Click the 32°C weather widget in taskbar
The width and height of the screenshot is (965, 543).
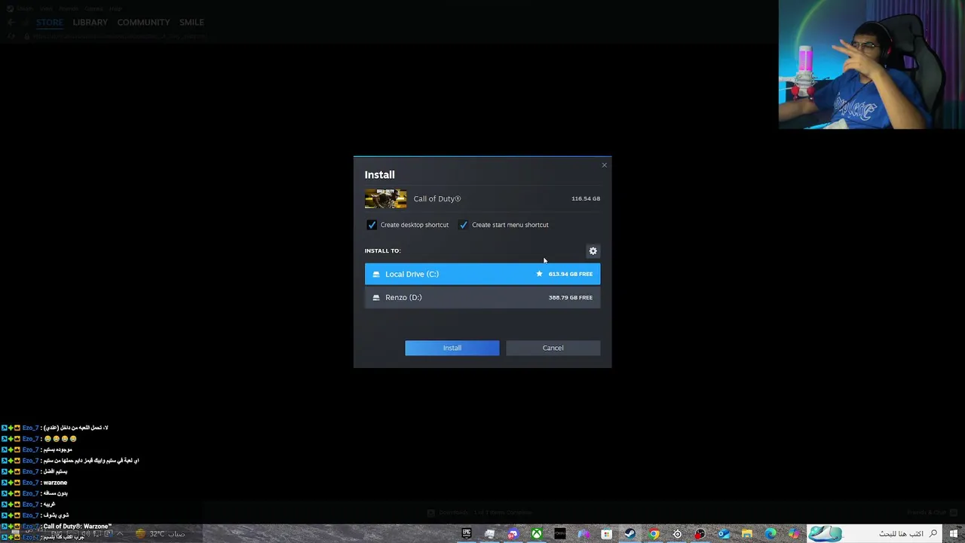coord(158,534)
